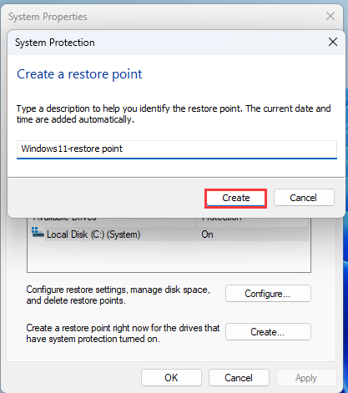Open the Configure... restore settings button
This screenshot has width=348, height=393.
coord(268,294)
